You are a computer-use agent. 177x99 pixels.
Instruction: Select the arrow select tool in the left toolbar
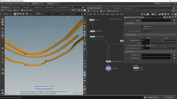click(x=2, y=29)
